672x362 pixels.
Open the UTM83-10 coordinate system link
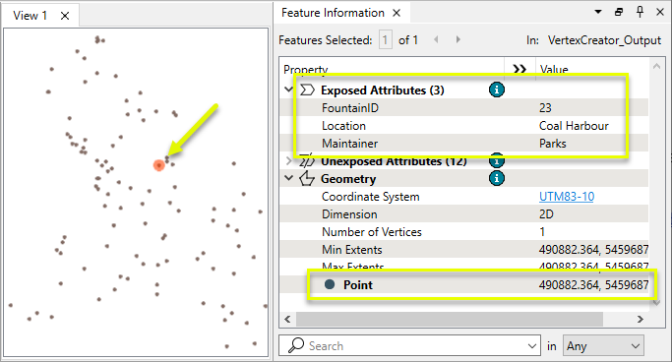coord(566,197)
